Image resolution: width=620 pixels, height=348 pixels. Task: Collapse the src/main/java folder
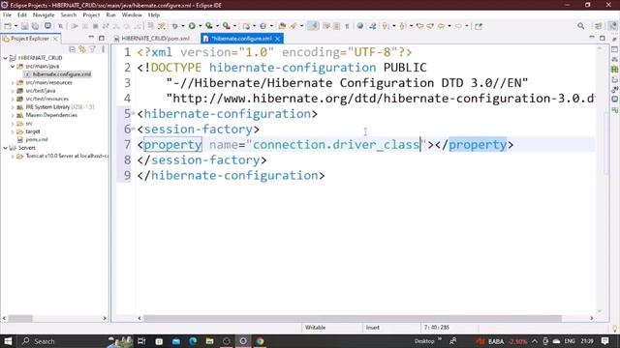[x=13, y=67]
